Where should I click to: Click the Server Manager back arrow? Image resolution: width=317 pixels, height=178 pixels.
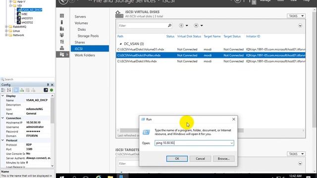(63, 1)
